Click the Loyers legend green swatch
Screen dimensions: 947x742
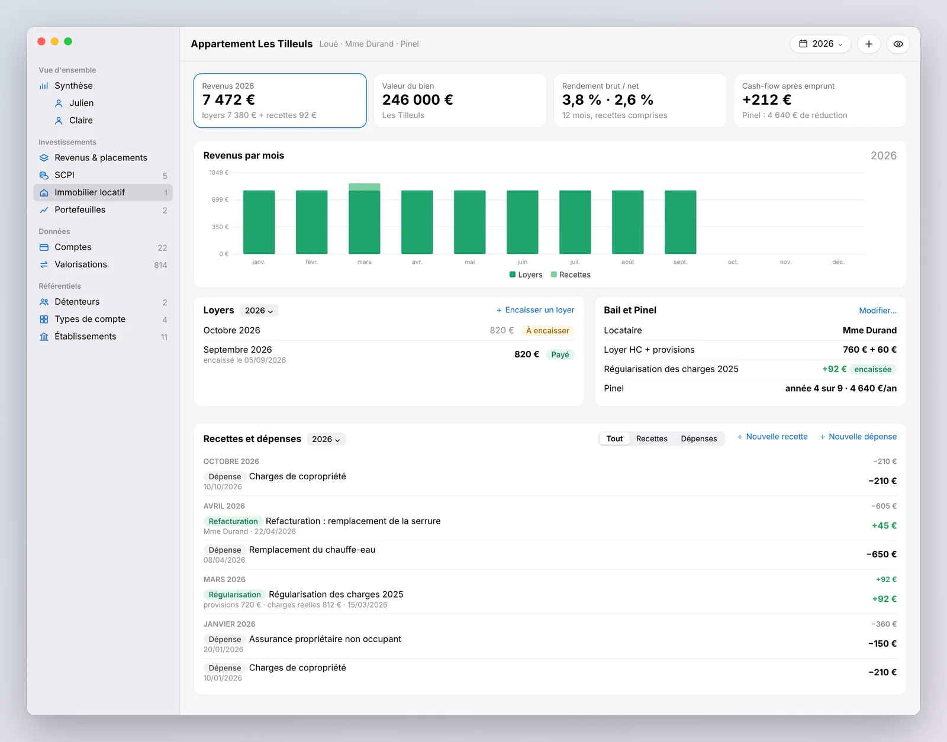point(513,275)
